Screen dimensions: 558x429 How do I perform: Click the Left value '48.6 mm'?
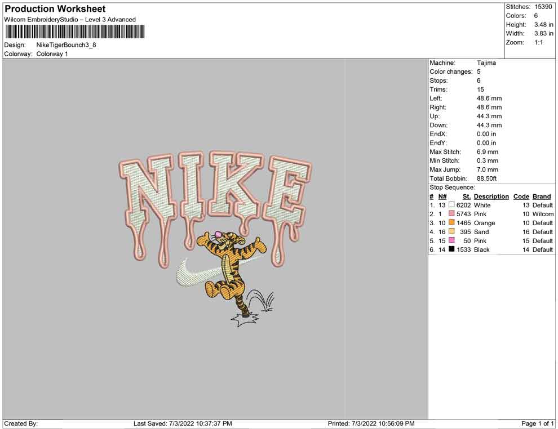tap(489, 99)
